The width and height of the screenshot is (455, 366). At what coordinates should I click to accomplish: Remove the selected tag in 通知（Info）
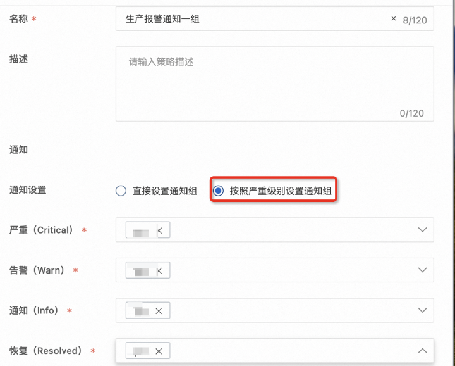point(159,311)
